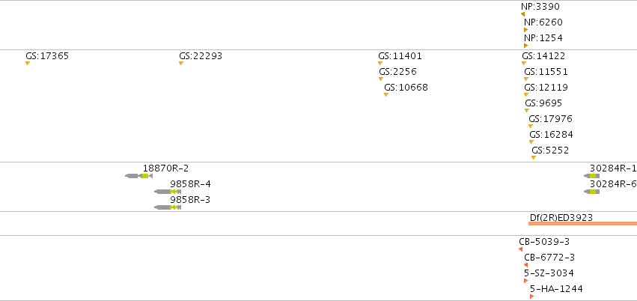Screen dimensions: 637x301
Task: Select the GS:11401 insertion triangle
Action: click(380, 64)
